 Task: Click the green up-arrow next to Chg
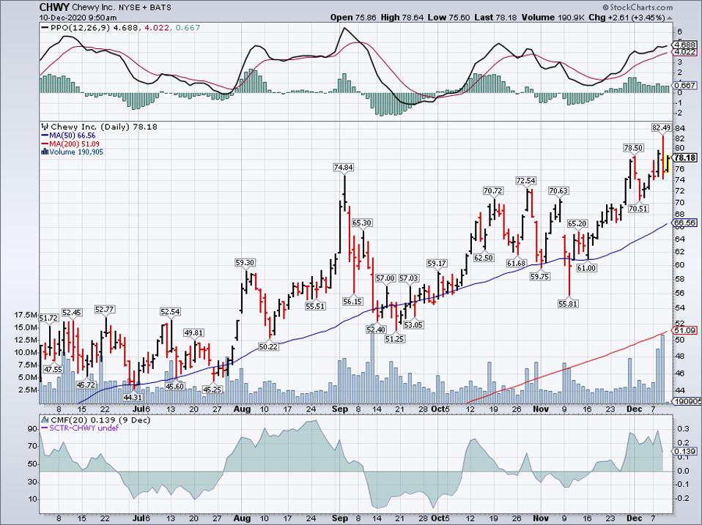[670, 18]
